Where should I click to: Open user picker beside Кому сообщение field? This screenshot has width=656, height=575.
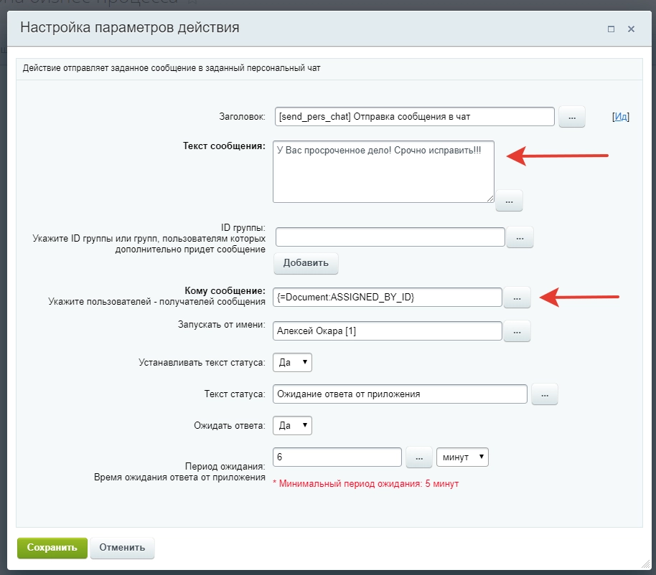point(517,297)
